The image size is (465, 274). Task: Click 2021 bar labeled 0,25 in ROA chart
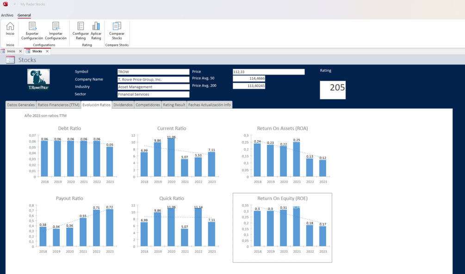297,160
